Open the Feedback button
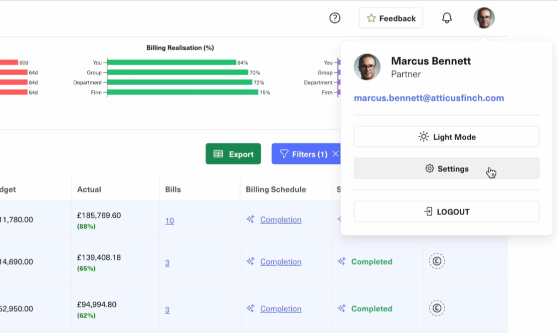Viewport: 558px width, 333px height. (391, 18)
